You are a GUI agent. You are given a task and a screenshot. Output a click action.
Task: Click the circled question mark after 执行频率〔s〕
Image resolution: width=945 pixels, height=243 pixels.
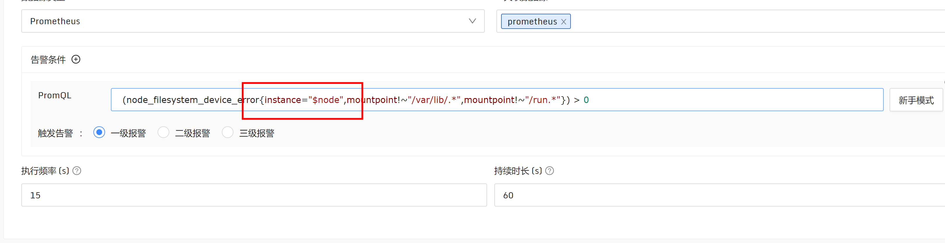tap(77, 170)
